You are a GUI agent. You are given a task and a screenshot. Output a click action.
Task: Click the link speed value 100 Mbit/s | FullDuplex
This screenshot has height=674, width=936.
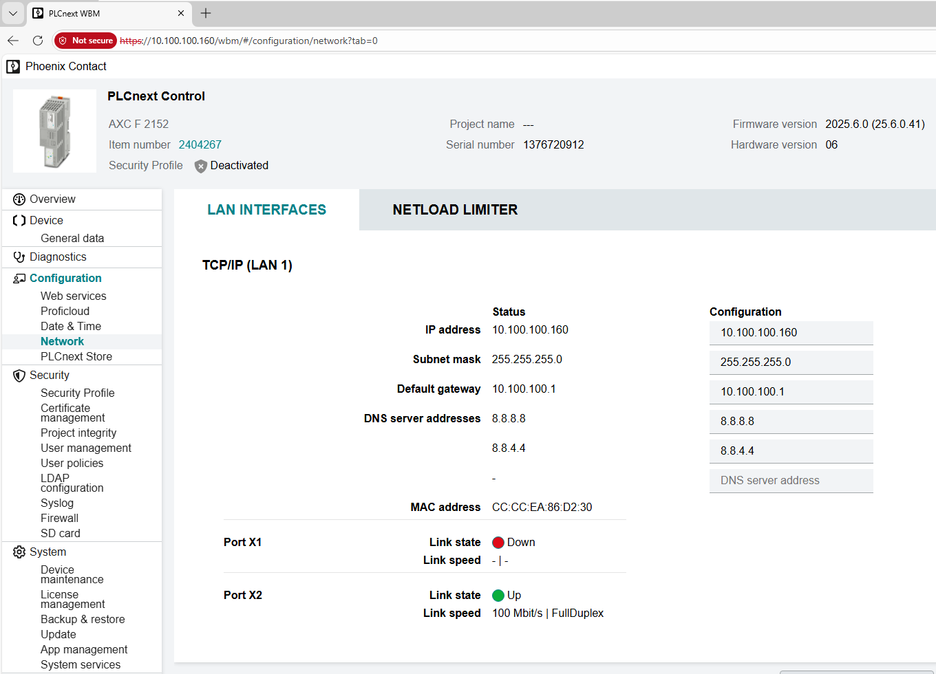pyautogui.click(x=548, y=613)
